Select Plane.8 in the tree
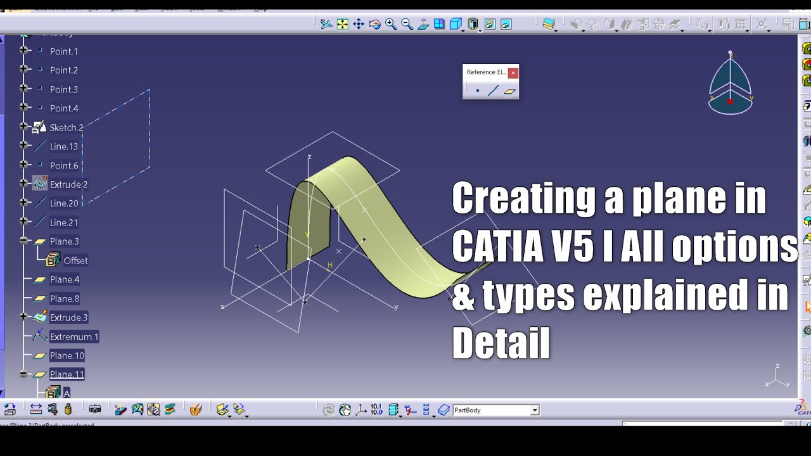This screenshot has height=456, width=811. (65, 298)
